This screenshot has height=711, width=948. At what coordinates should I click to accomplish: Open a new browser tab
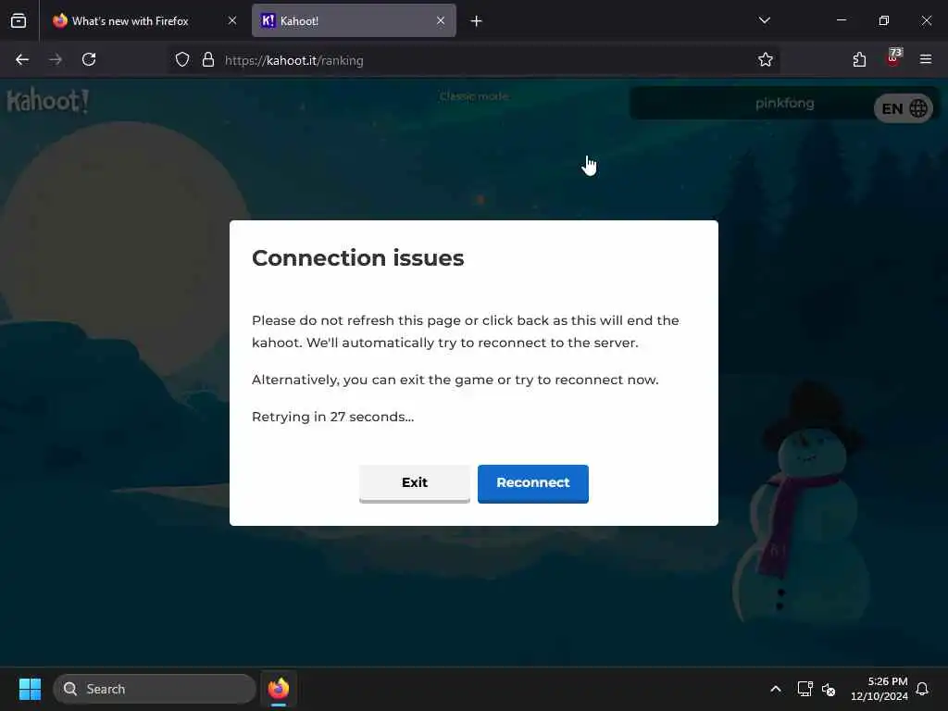(x=477, y=21)
